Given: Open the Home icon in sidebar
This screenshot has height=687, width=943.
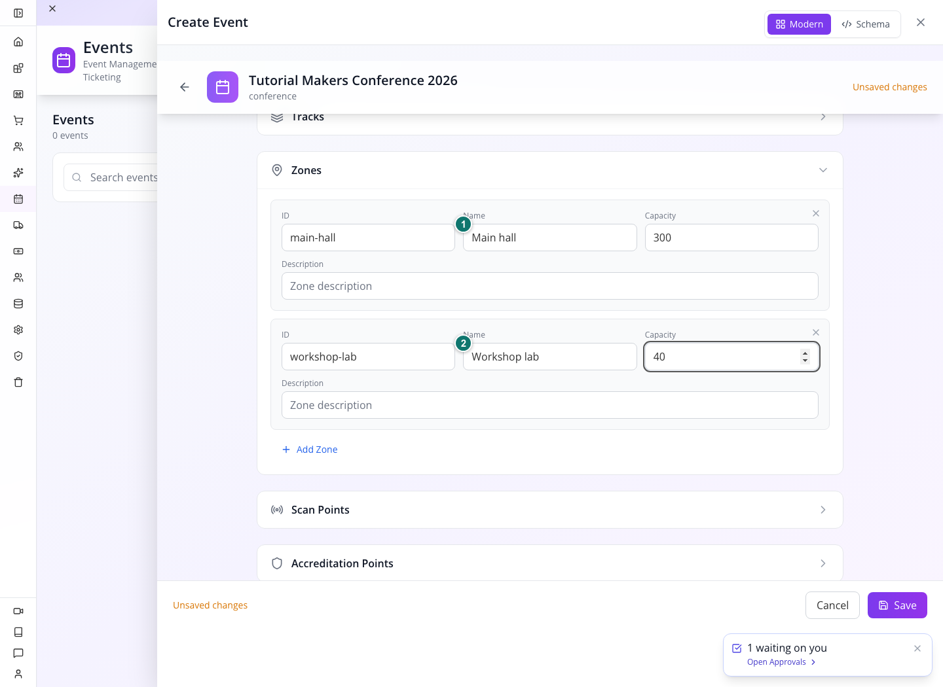Looking at the screenshot, I should [18, 42].
